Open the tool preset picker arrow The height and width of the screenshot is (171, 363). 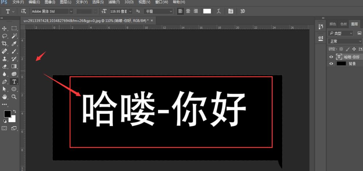[13, 11]
